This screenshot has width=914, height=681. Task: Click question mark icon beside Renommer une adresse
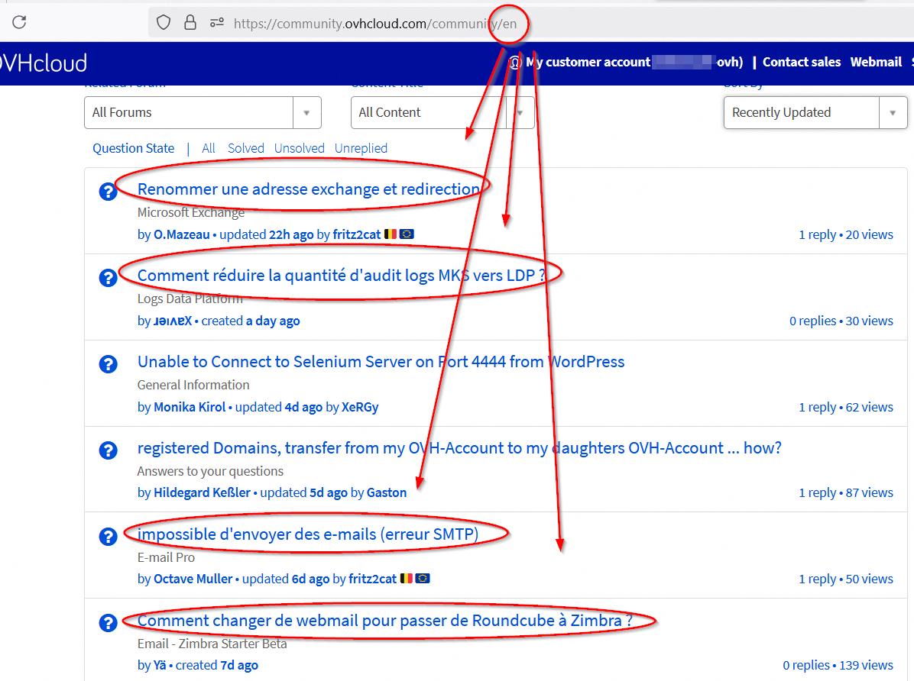(x=108, y=192)
